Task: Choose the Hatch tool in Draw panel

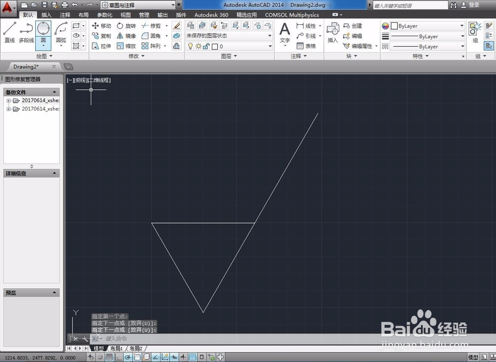Action: click(76, 46)
